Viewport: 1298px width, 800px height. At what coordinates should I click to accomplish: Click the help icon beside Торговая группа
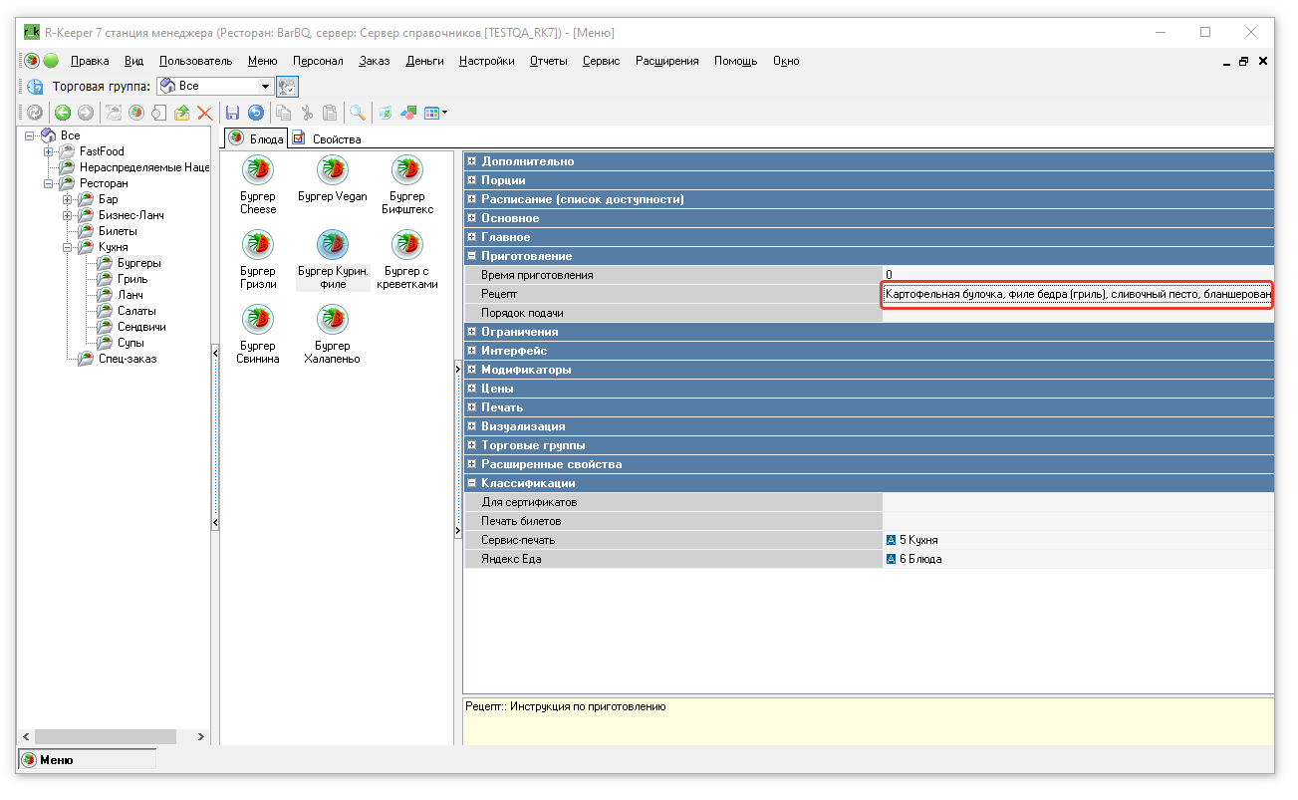[x=35, y=87]
